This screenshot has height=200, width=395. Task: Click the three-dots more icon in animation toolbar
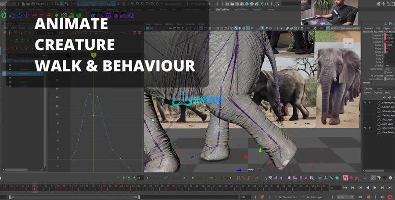coord(365,178)
